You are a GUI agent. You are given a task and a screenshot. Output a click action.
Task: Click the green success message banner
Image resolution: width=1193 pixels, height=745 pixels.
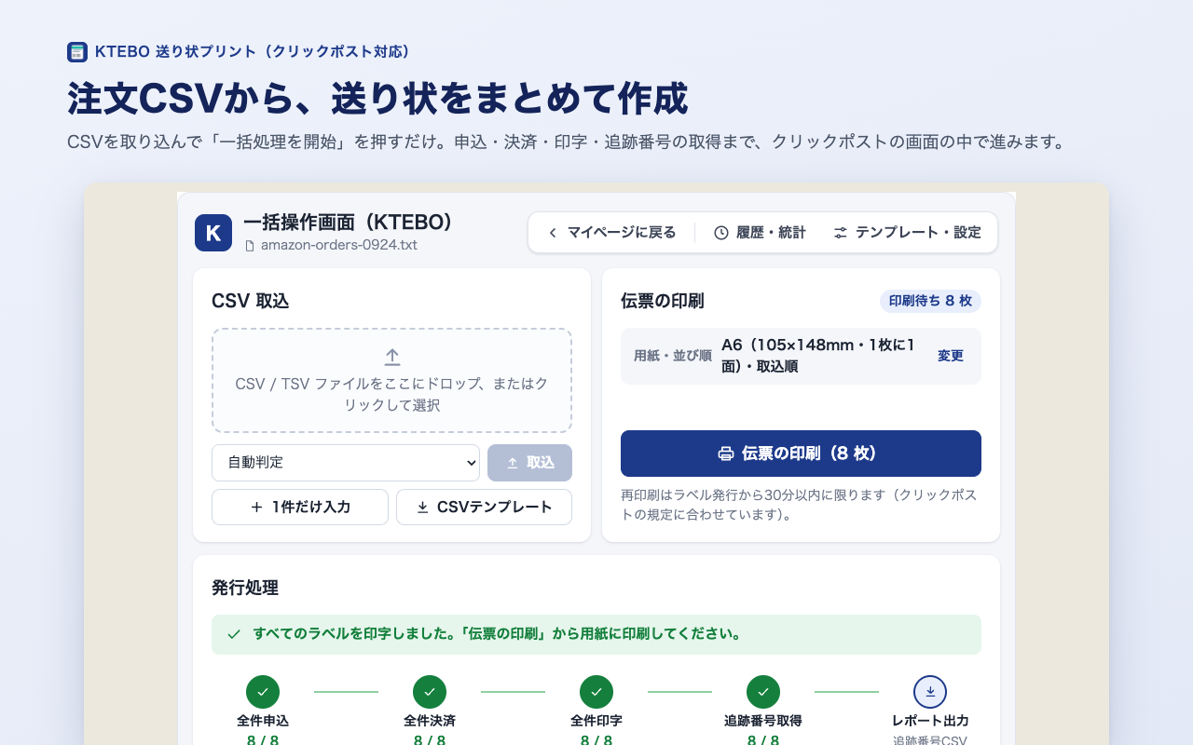tap(596, 634)
